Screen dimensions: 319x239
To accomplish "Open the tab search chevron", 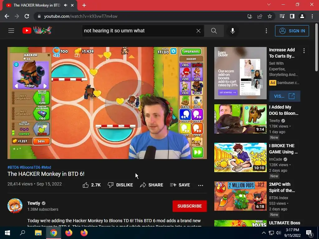I will point(269,4).
